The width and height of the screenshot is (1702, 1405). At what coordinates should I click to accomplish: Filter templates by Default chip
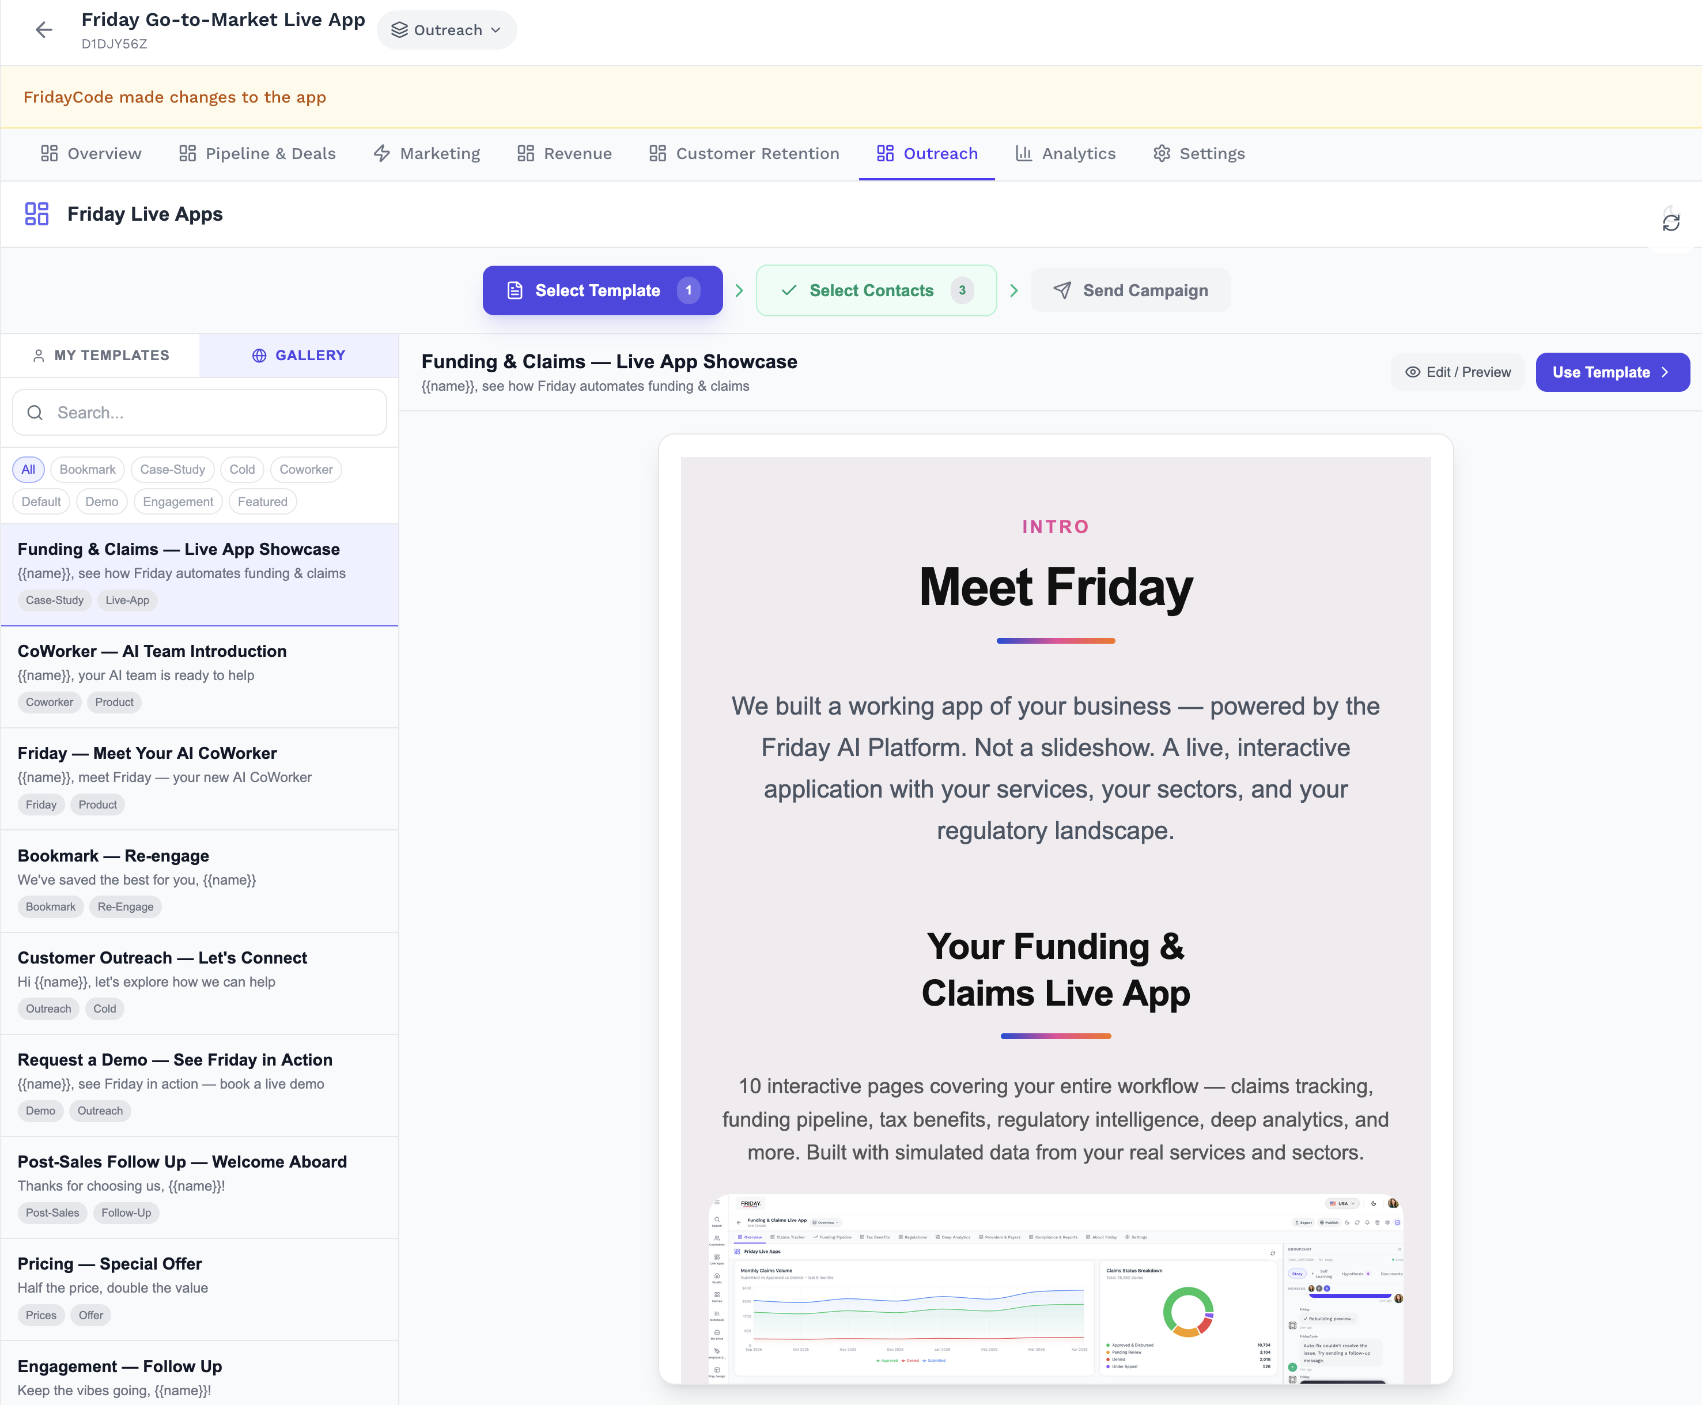[41, 502]
